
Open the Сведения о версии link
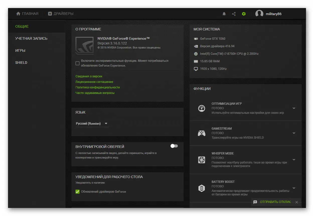[x=89, y=76]
